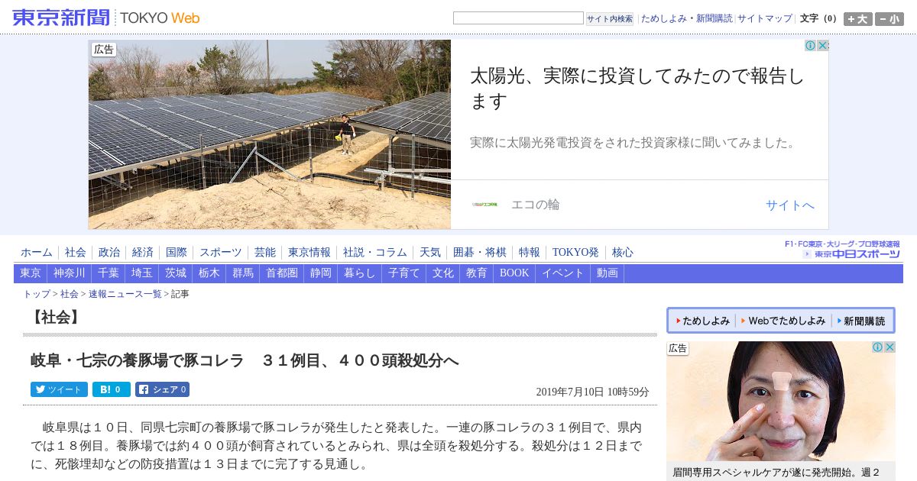Click the article headline about 豚コレラ

[245, 360]
